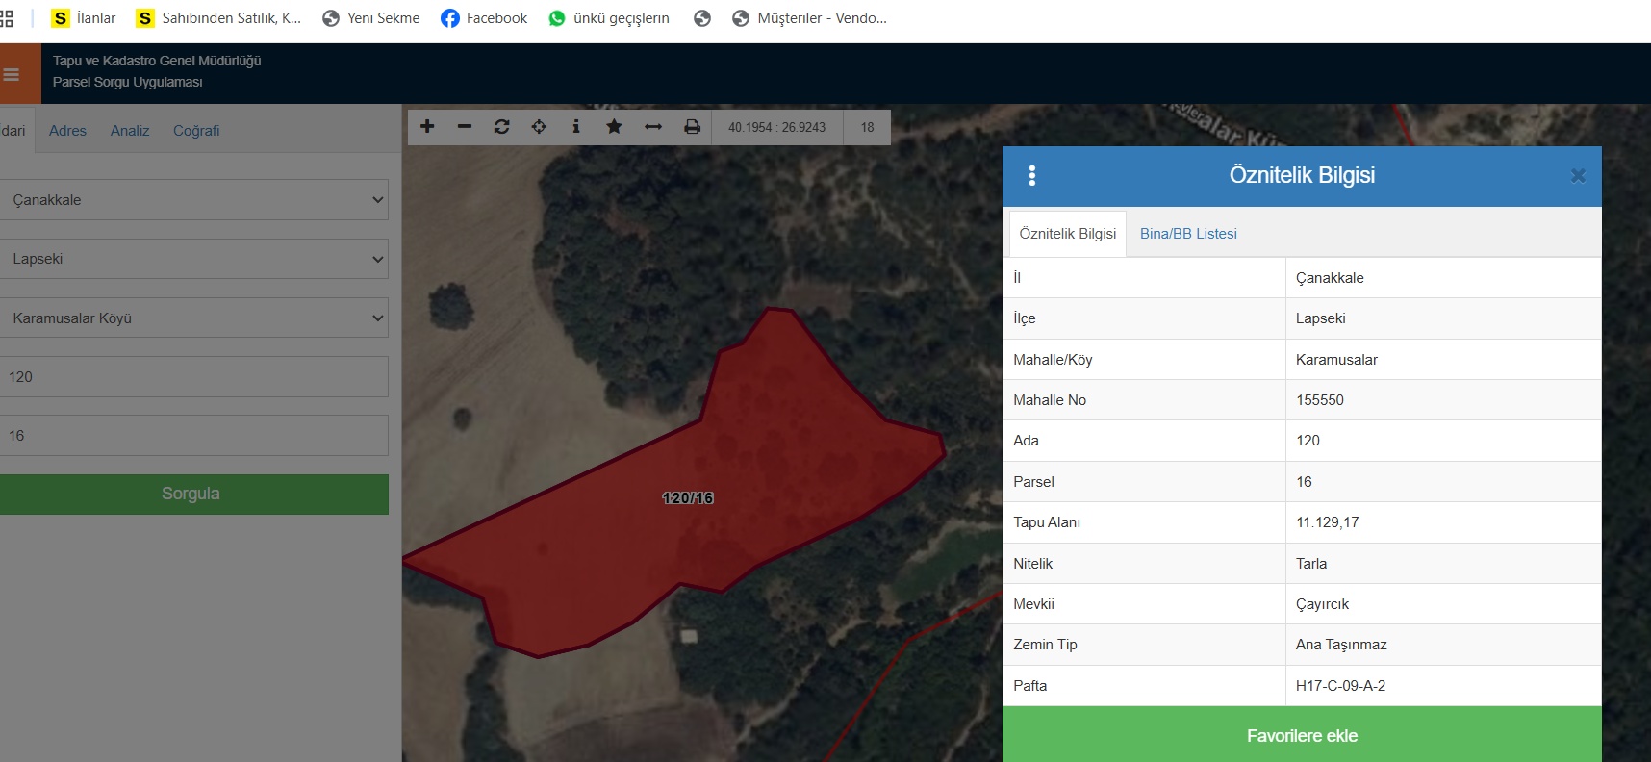Click the Zemin Tip value Ana Taşınmaz
The image size is (1651, 762).
(1341, 645)
